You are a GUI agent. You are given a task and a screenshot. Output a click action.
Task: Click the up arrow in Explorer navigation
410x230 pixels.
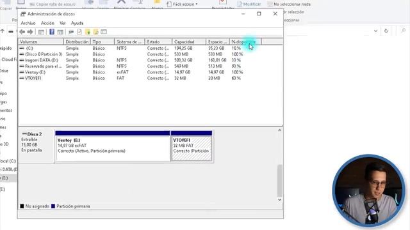(x=3, y=31)
